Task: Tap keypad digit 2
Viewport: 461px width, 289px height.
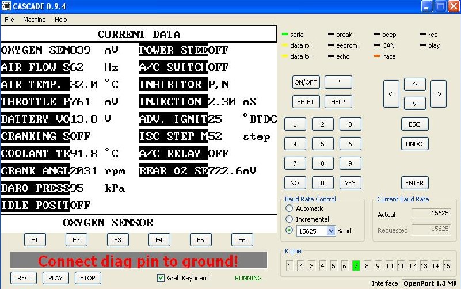Action: 322,124
